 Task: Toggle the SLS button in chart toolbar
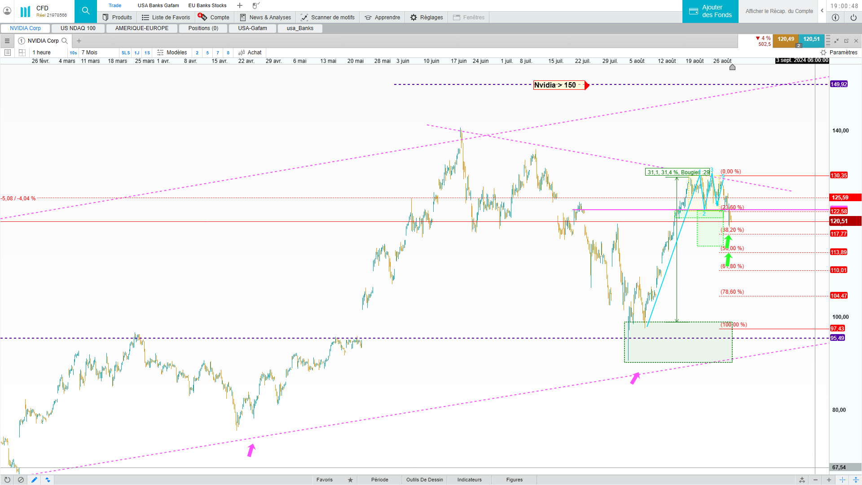126,53
